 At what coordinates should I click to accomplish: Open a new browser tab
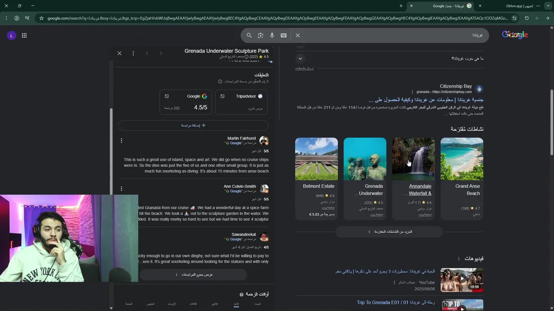[401, 6]
